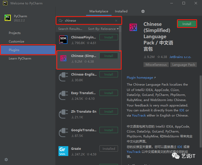This screenshot has width=202, height=165.
Task: Click the 4.59 rating under Grazie
Action: [x=92, y=154]
